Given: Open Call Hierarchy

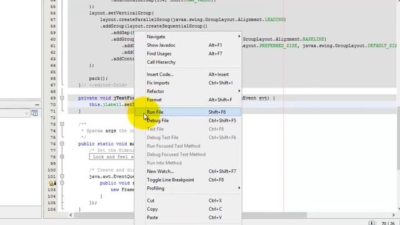Looking at the screenshot, I should point(188,62).
